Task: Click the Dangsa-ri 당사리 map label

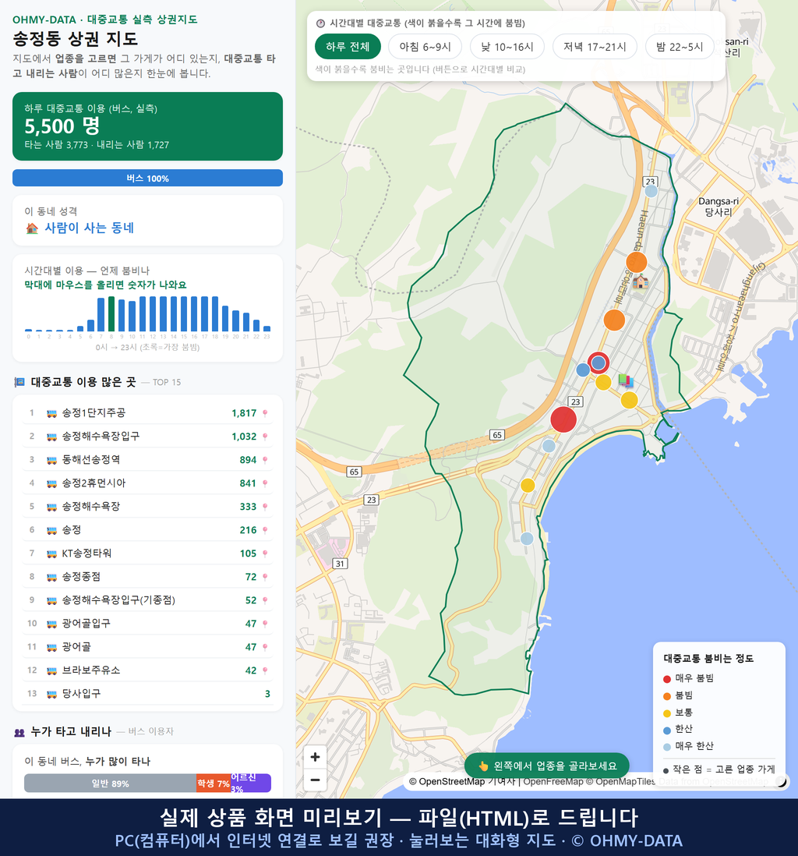Action: (x=719, y=207)
